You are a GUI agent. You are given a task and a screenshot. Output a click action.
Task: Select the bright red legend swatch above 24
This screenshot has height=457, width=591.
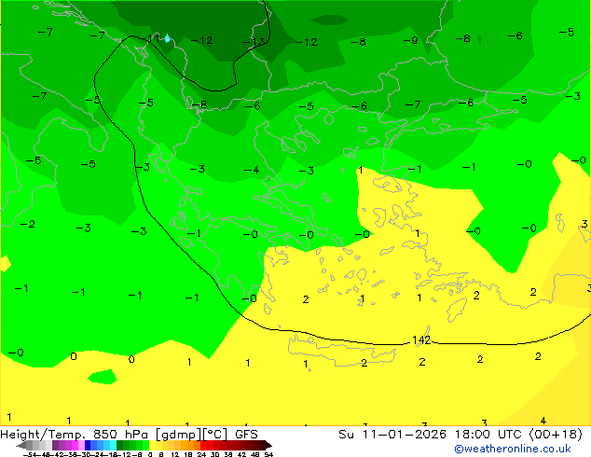pyautogui.click(x=203, y=446)
